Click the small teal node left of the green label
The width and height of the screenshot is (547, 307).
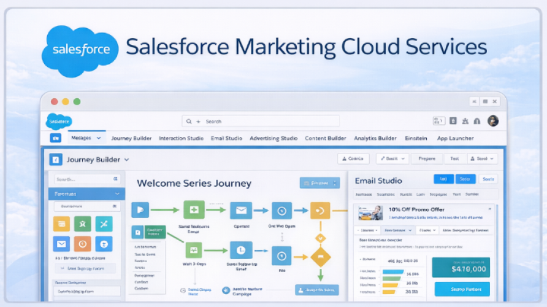(137, 232)
